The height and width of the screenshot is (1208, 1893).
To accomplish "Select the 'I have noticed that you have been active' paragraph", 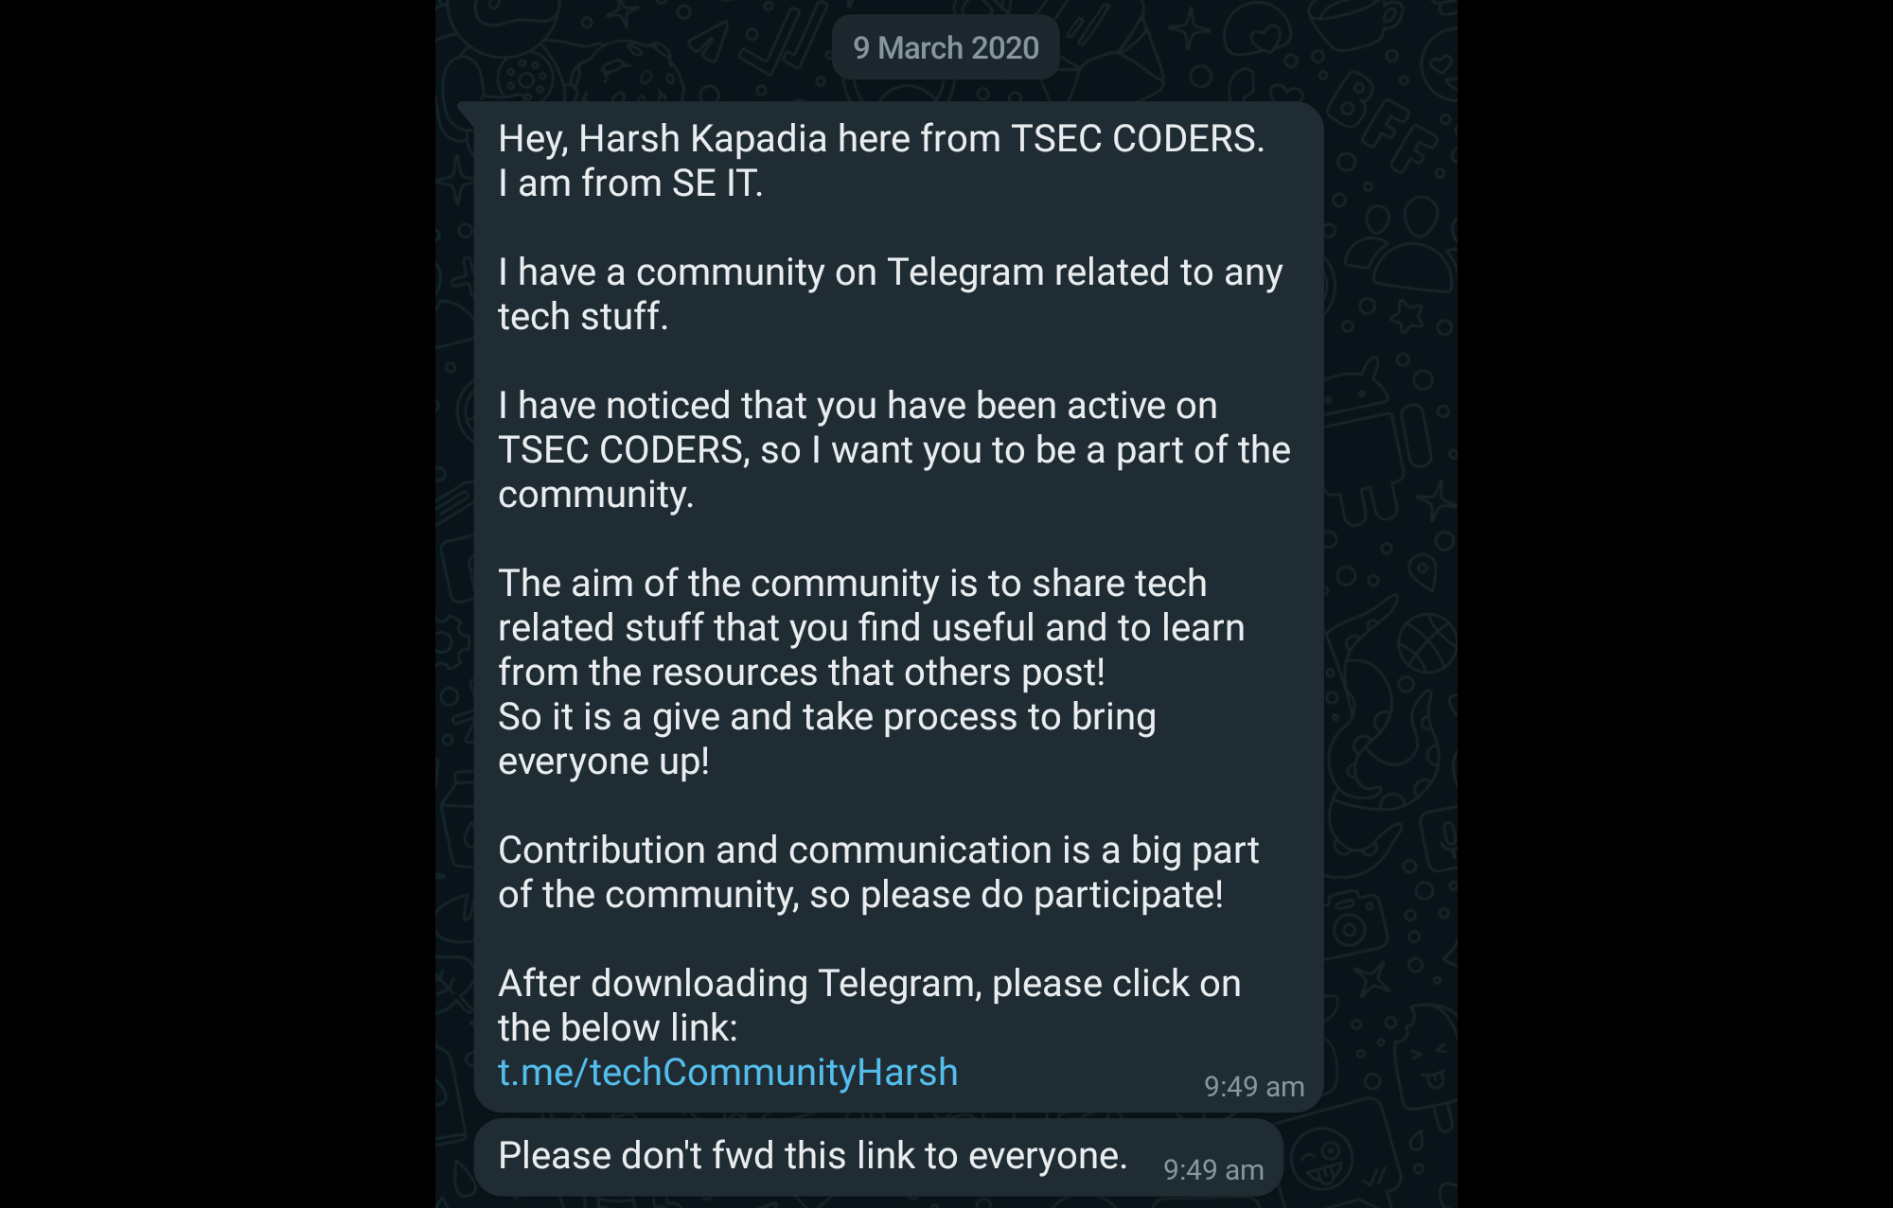I will (x=893, y=450).
